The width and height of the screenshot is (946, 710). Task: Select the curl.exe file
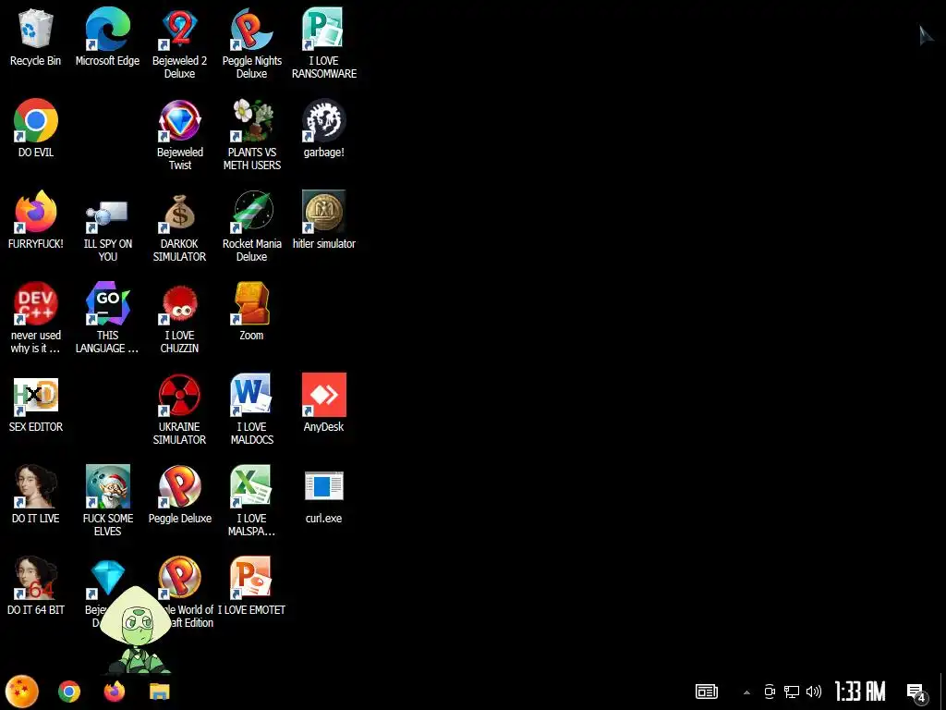point(324,496)
